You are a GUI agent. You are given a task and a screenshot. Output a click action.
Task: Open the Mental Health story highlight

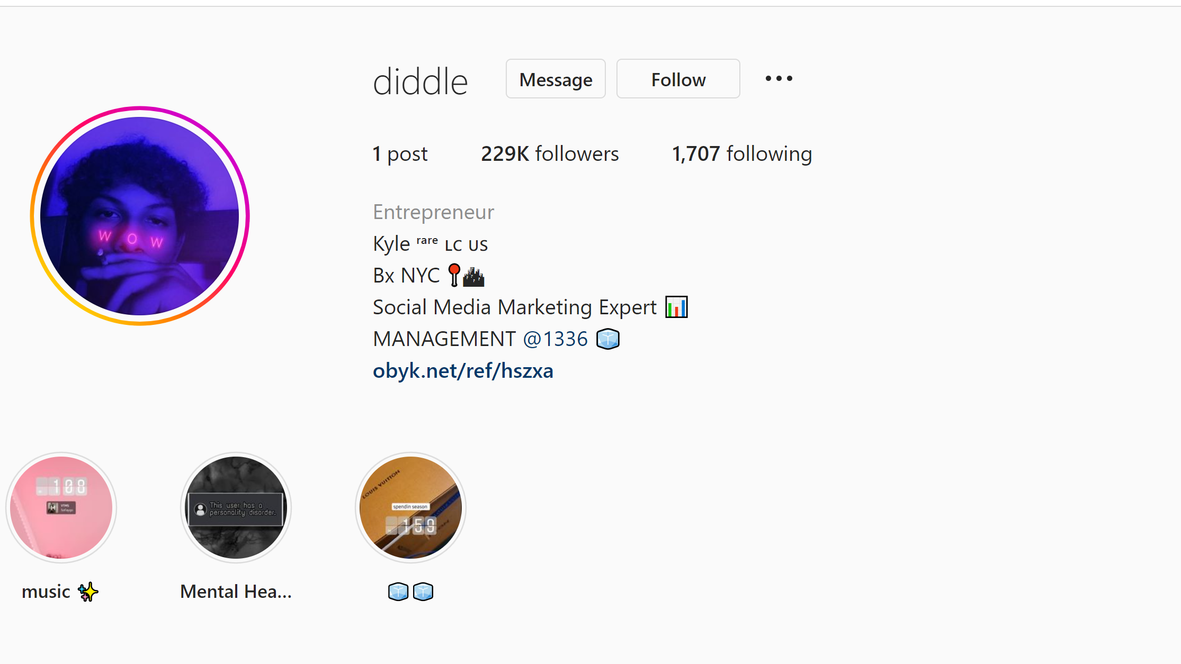pos(236,507)
